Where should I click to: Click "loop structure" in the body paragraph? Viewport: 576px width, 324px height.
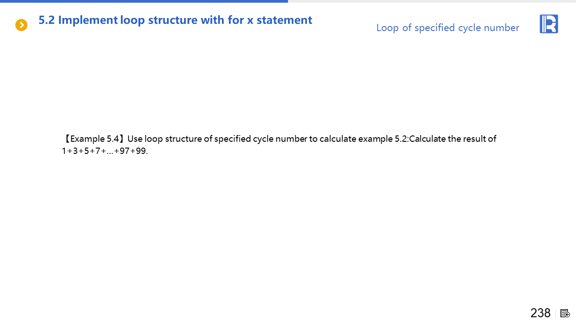pos(173,139)
